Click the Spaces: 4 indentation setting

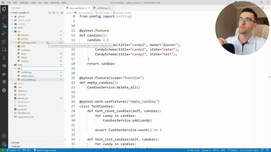pos(206,150)
